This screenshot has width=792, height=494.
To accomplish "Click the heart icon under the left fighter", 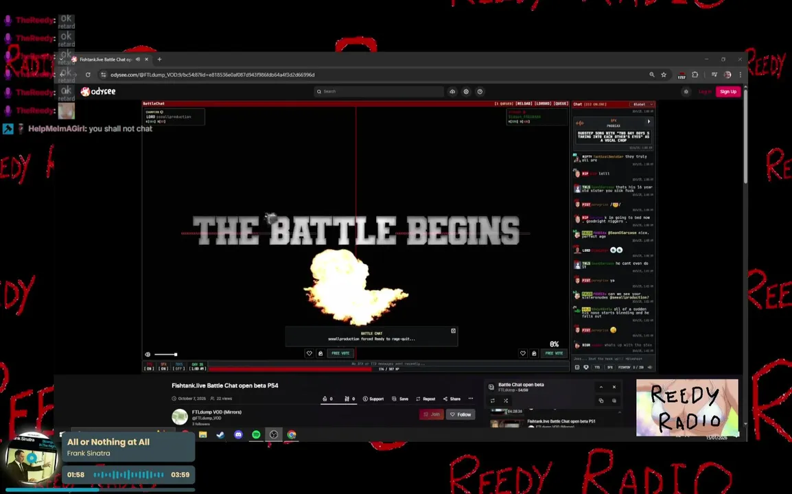I will [x=309, y=353].
